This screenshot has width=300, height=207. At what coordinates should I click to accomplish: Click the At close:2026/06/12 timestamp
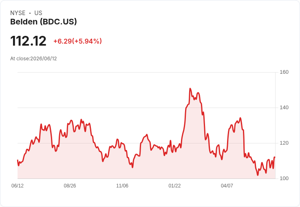[33, 59]
